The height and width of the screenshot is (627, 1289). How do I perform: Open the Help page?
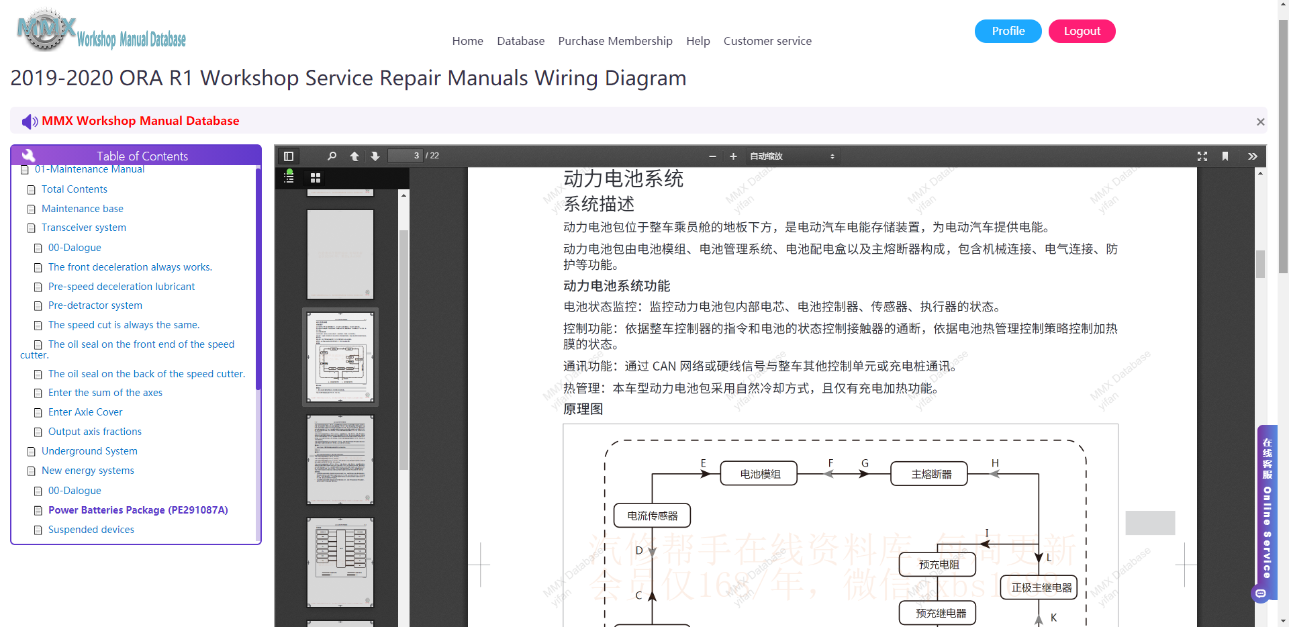click(x=698, y=41)
